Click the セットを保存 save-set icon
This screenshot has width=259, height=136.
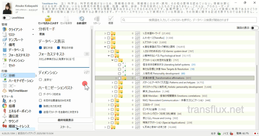[x=66, y=19]
